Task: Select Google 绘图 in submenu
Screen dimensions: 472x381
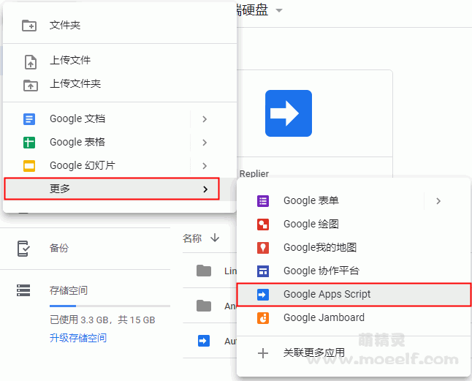Action: click(354, 225)
